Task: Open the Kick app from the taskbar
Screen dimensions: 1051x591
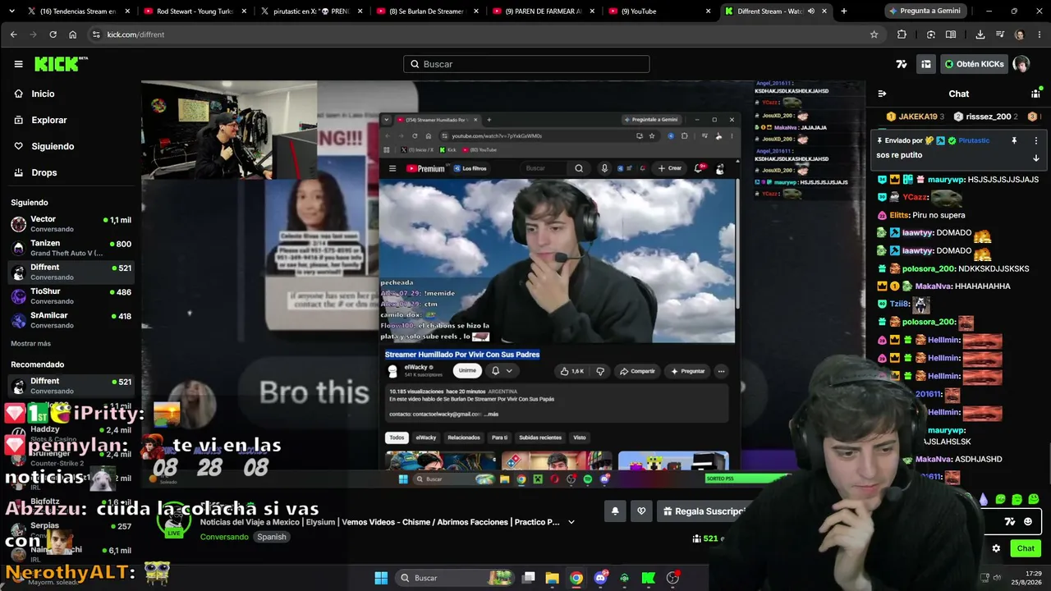Action: pyautogui.click(x=649, y=578)
